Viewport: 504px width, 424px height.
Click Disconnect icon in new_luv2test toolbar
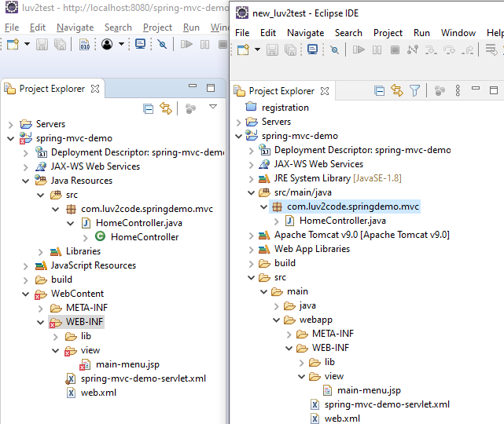point(413,49)
